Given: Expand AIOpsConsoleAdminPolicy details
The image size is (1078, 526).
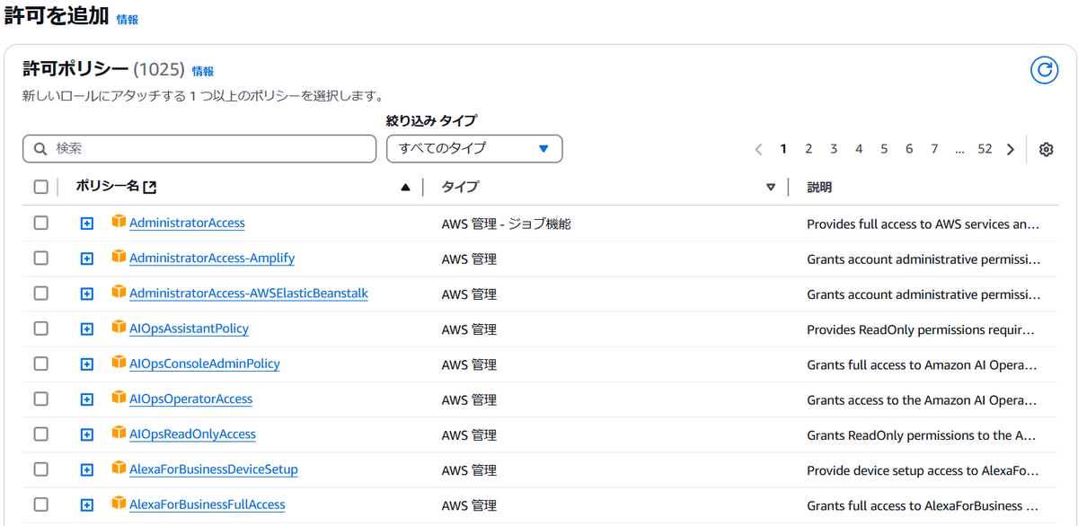Looking at the screenshot, I should tap(87, 364).
